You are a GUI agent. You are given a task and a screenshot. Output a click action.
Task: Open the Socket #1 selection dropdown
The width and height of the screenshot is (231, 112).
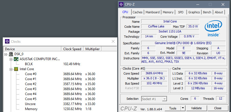164,99
